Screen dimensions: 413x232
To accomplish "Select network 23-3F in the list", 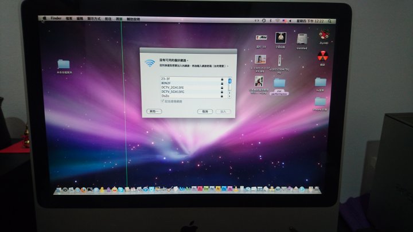I will pos(193,79).
